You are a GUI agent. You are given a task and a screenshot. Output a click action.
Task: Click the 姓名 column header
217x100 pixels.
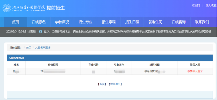click(16, 65)
